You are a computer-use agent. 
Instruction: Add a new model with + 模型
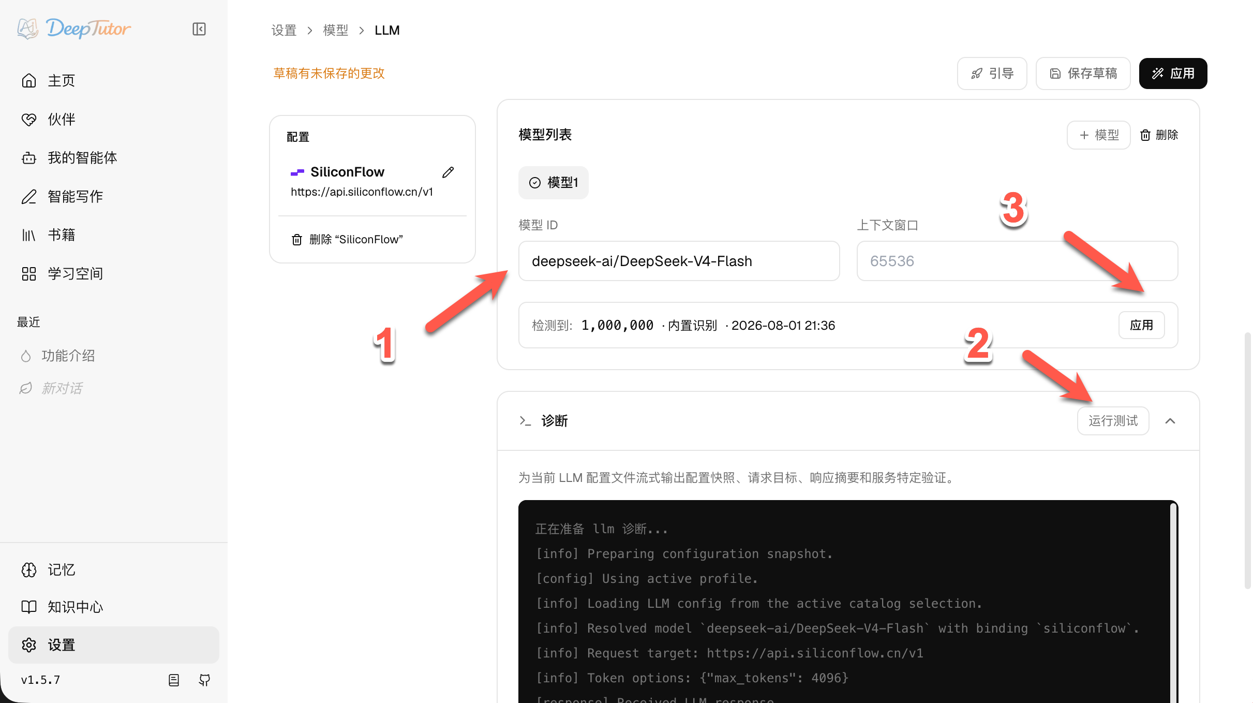click(1098, 135)
